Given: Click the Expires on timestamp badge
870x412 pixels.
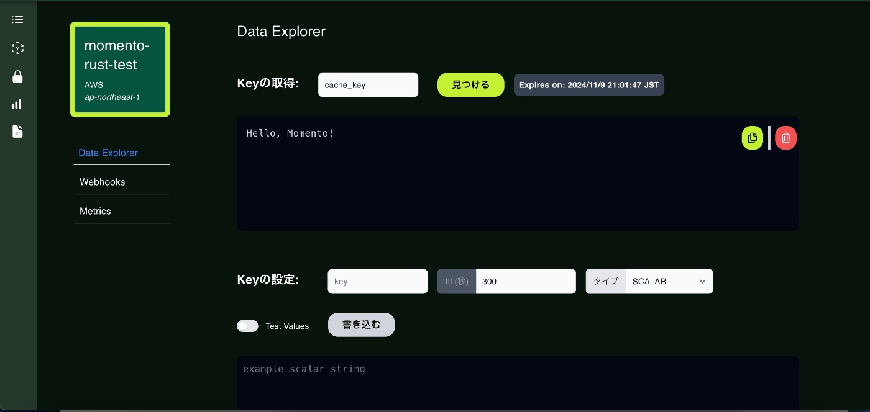Looking at the screenshot, I should tap(589, 85).
